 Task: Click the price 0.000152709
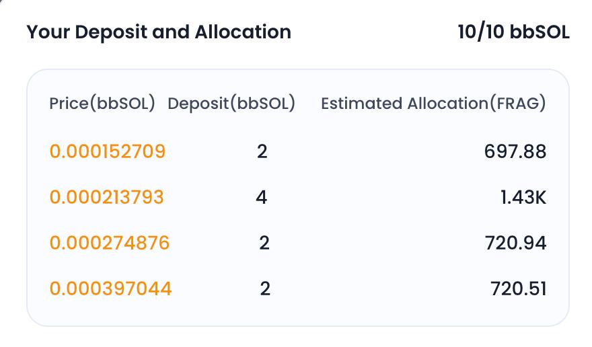click(108, 151)
